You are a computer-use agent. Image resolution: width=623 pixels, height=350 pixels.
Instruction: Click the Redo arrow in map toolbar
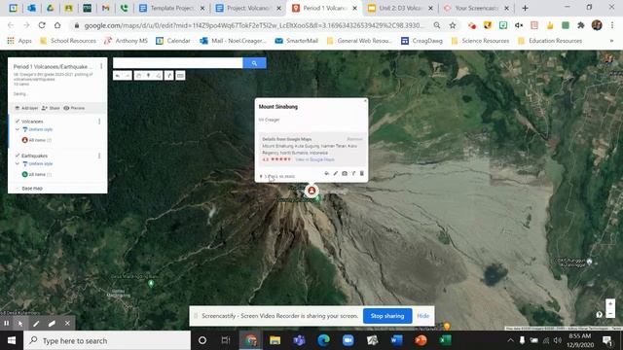128,76
